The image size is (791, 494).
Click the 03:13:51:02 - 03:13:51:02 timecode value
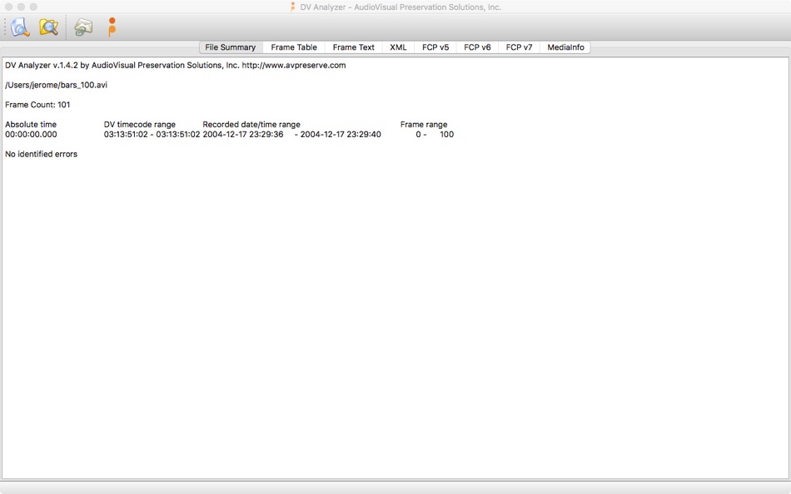(x=152, y=134)
